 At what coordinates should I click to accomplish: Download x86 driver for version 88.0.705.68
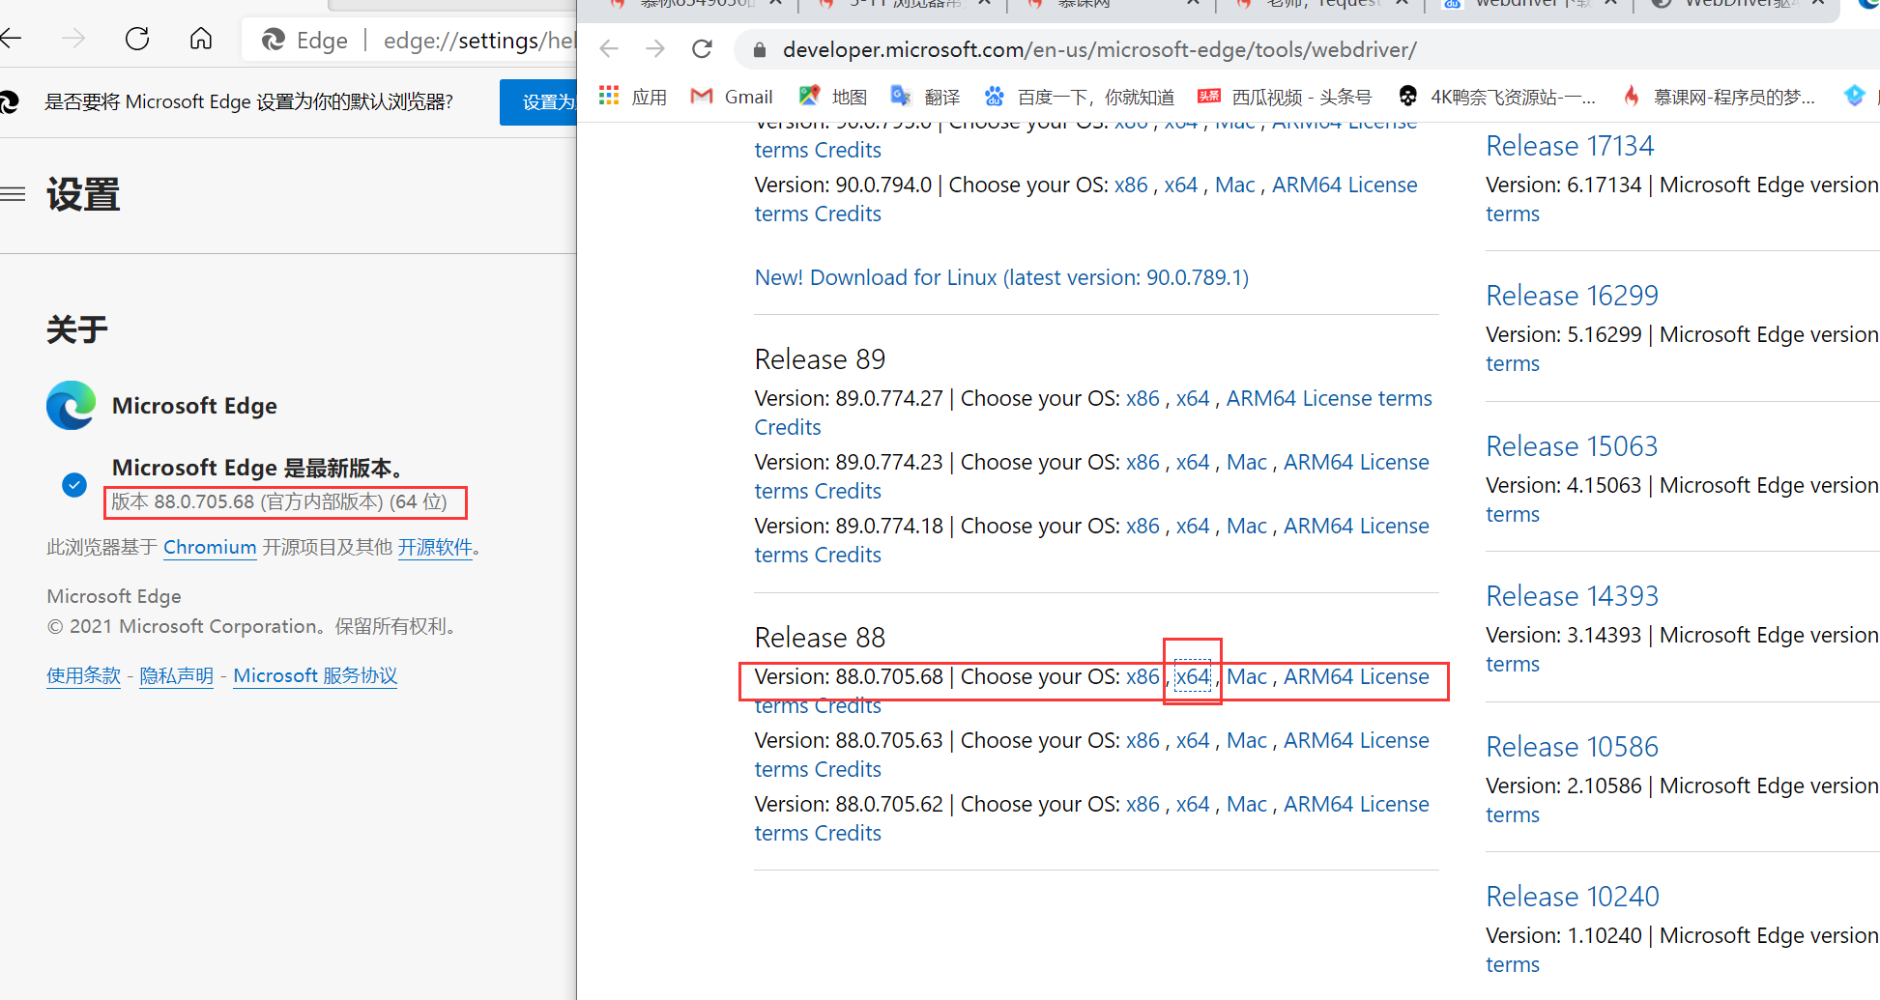click(x=1142, y=676)
